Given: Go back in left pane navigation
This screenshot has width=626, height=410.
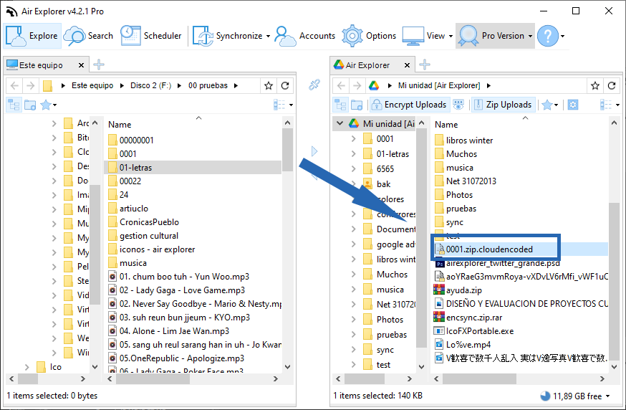Looking at the screenshot, I should 15,85.
